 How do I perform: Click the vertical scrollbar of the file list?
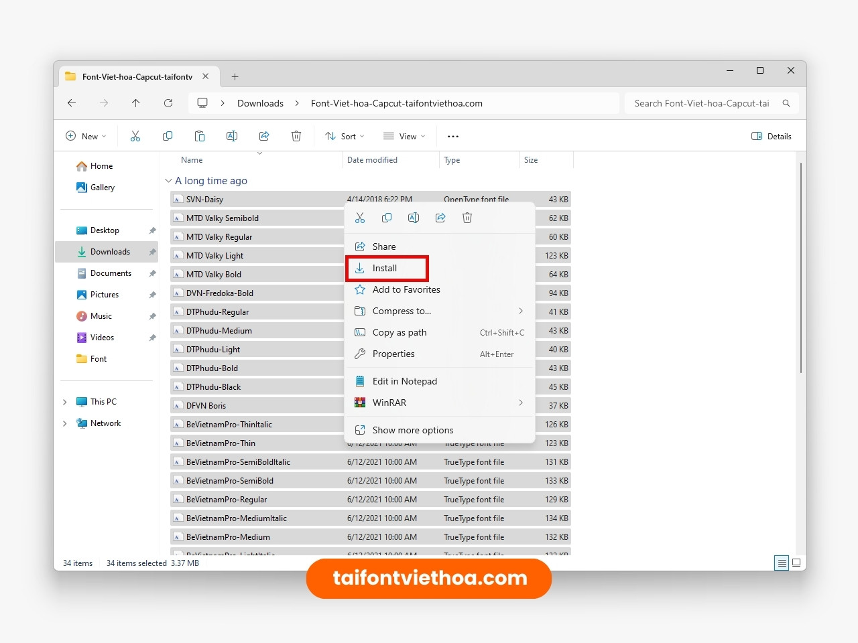point(801,268)
